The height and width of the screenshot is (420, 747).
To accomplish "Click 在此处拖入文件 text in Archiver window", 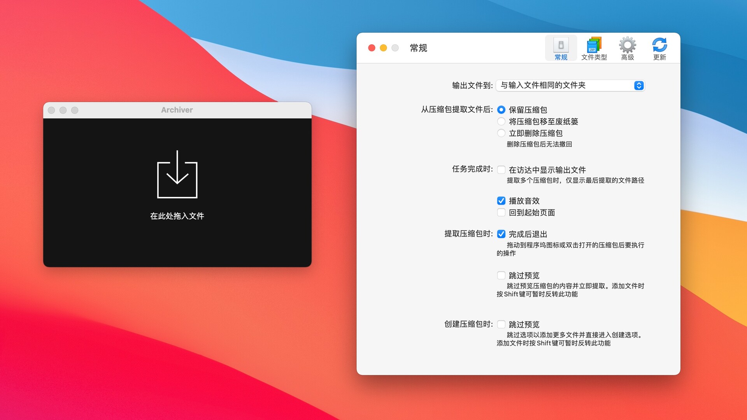I will [177, 216].
